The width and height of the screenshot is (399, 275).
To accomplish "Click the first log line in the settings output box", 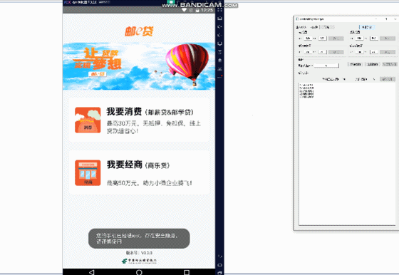I will [x=306, y=85].
